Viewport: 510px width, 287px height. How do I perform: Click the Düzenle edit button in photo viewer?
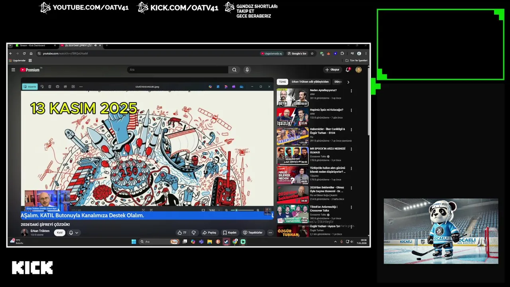coord(30,86)
